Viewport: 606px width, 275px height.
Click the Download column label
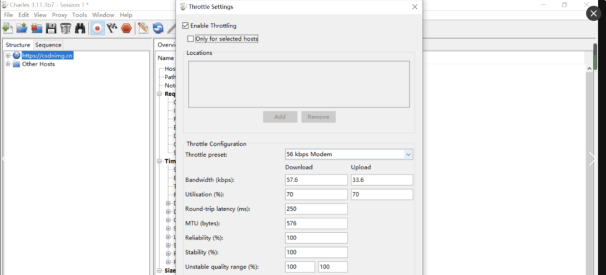coord(299,167)
